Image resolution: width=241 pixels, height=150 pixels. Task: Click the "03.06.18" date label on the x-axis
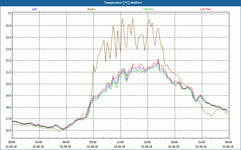coord(228,146)
